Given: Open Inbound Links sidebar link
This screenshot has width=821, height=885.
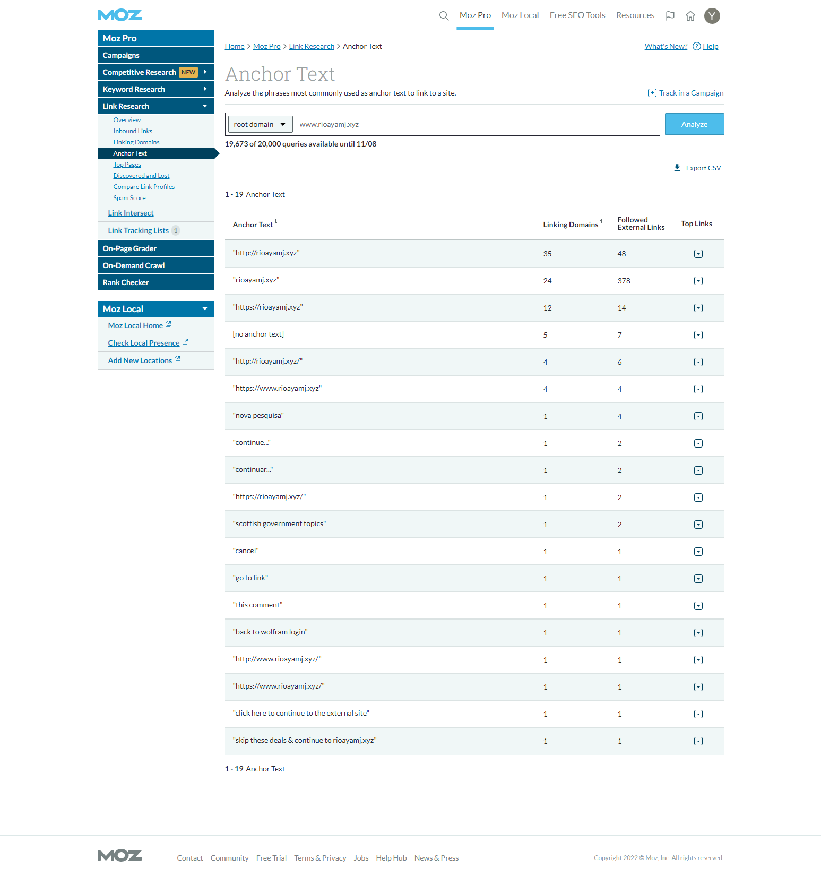Looking at the screenshot, I should [x=133, y=131].
